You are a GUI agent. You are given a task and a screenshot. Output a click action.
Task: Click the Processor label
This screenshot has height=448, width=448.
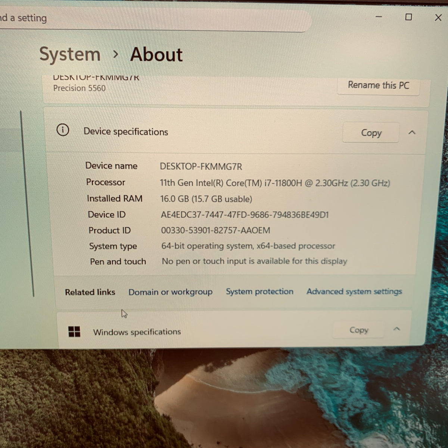click(x=106, y=182)
